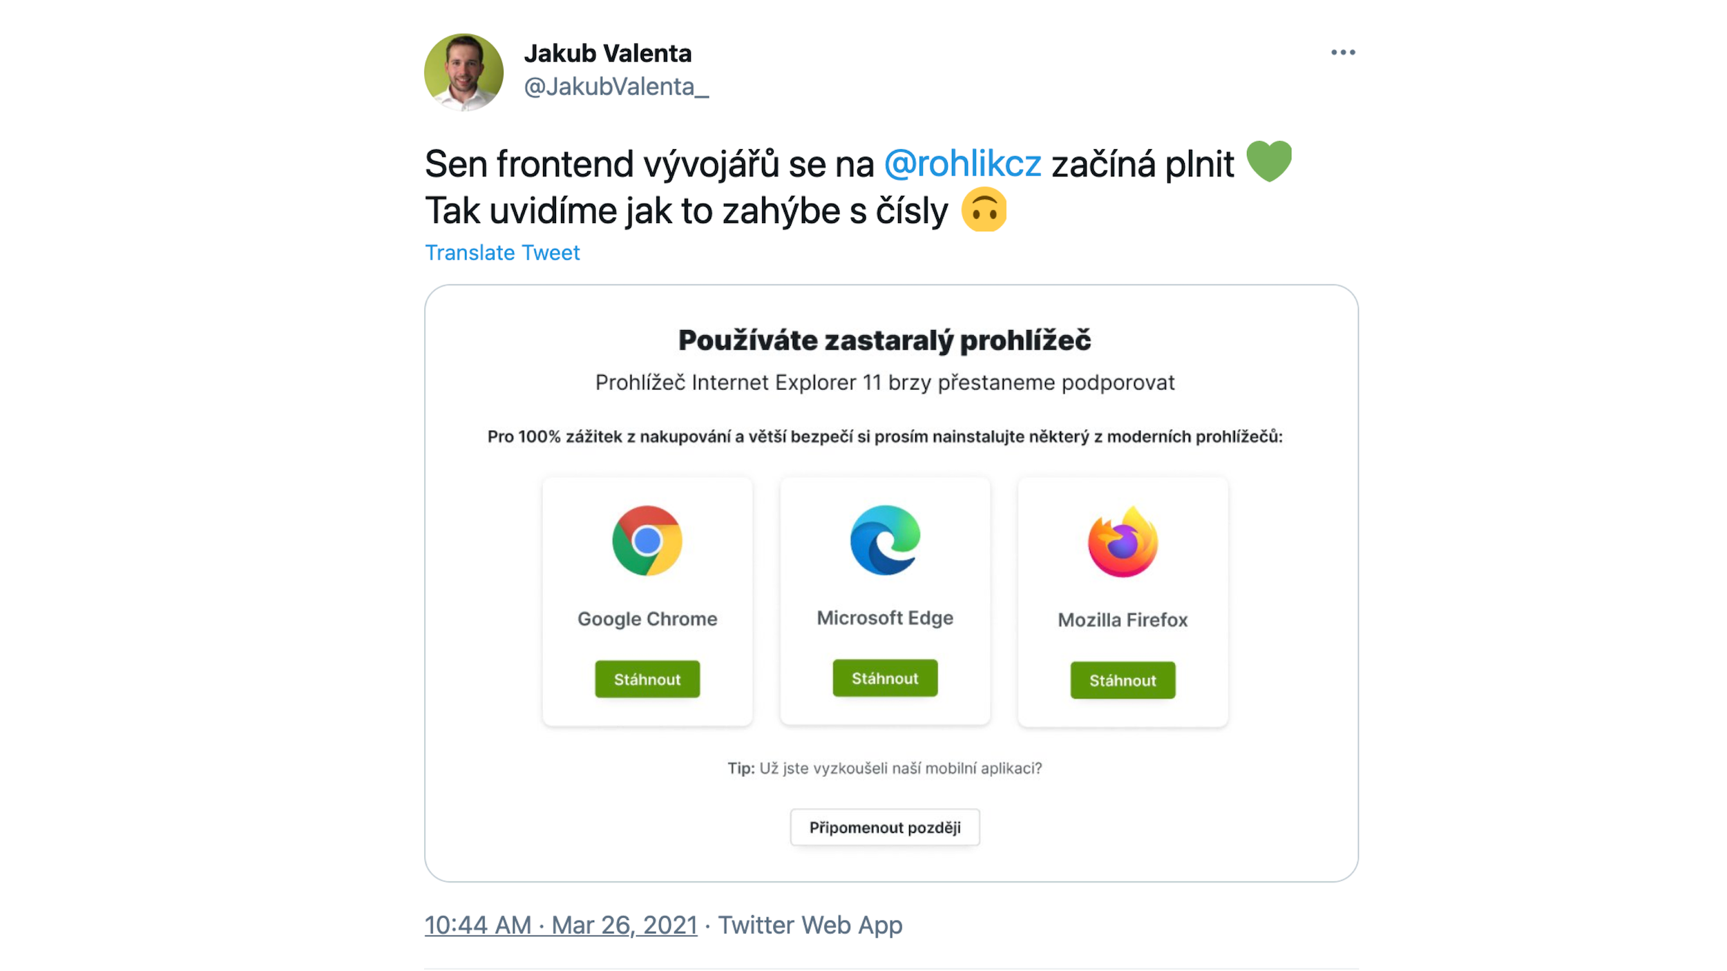Click the Twitter Web App source label
This screenshot has height=971, width=1727.
pos(810,925)
